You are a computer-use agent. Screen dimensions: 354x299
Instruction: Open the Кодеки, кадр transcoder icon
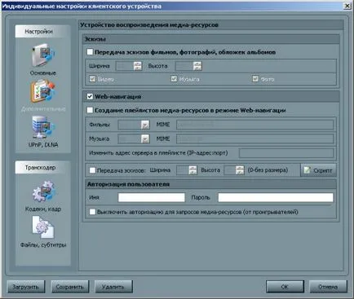point(43,192)
